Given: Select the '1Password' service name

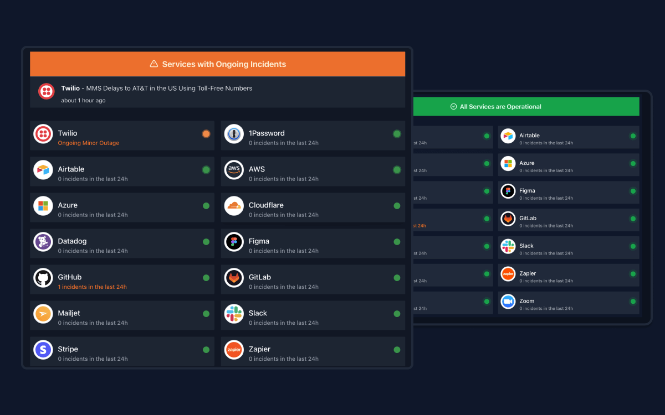Looking at the screenshot, I should pos(267,133).
